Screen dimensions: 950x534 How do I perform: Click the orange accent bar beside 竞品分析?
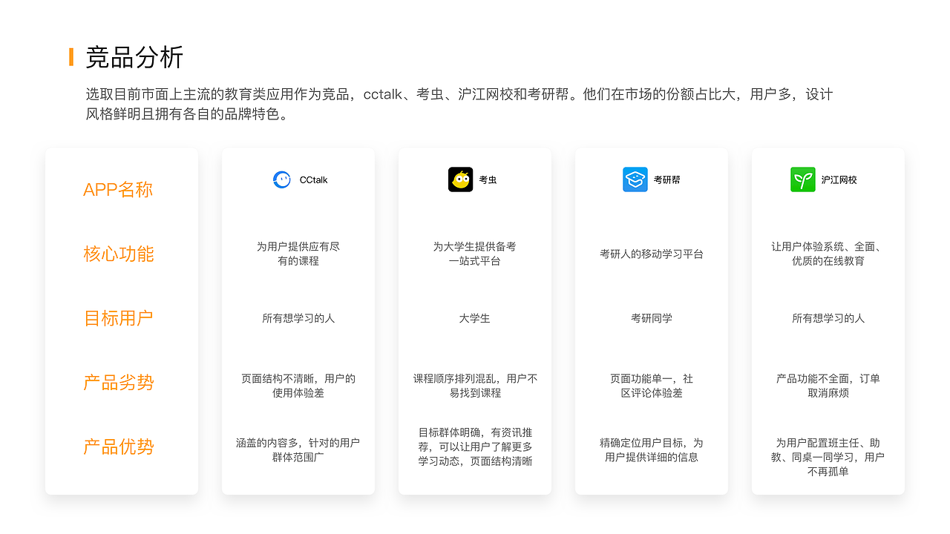point(71,55)
